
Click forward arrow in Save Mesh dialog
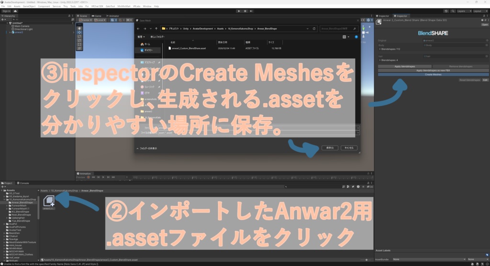(145, 29)
